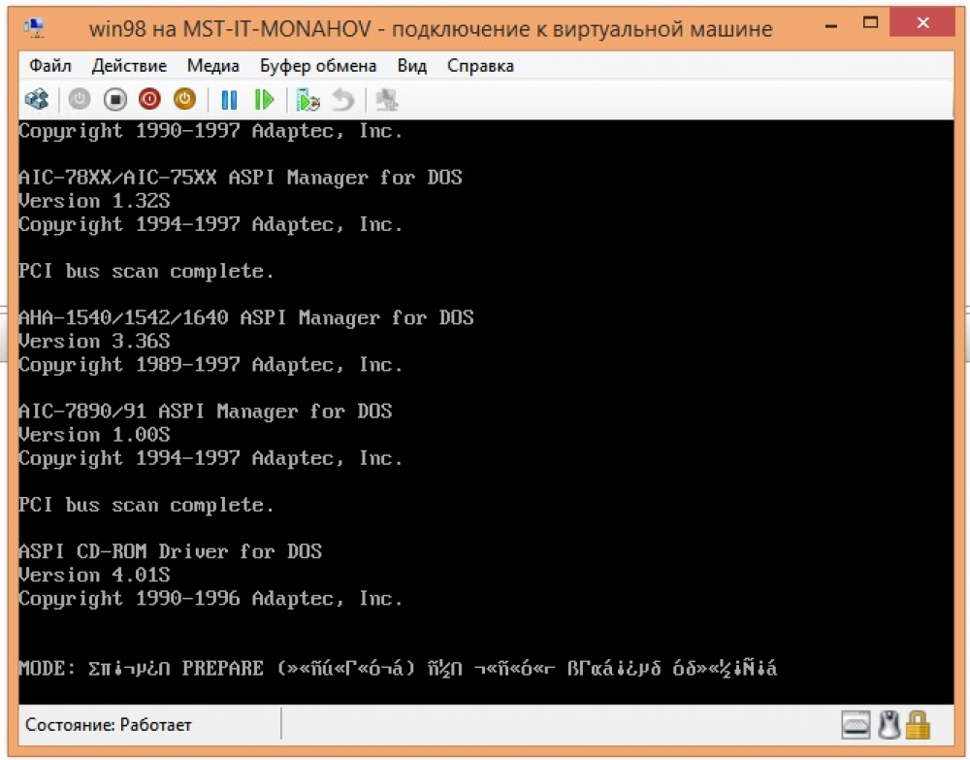The height and width of the screenshot is (760, 970).
Task: Click 'AIC-78XX/AIC-75XX ASPI Manager for DOS' line
Action: coord(241,178)
